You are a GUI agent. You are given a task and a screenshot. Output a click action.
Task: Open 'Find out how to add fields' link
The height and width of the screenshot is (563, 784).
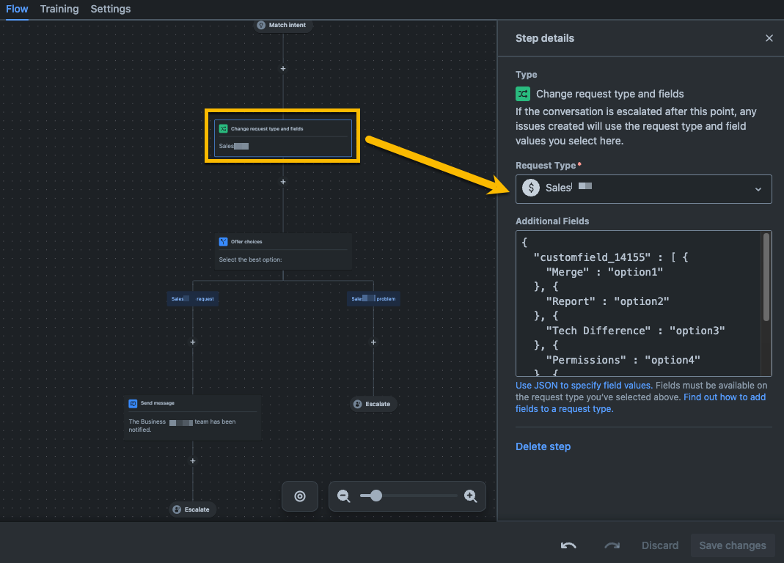coord(640,403)
